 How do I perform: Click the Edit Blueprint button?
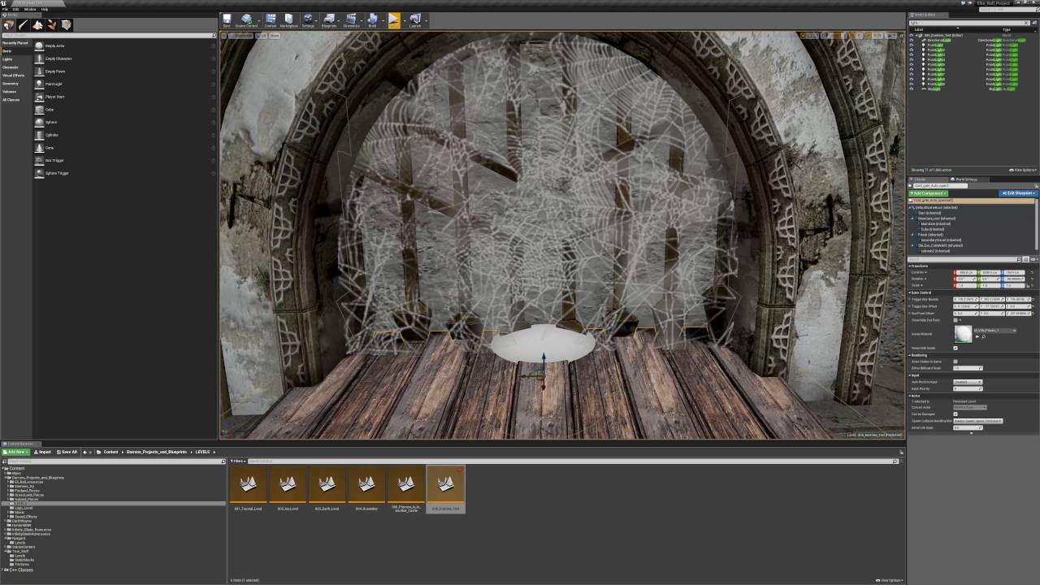1017,193
